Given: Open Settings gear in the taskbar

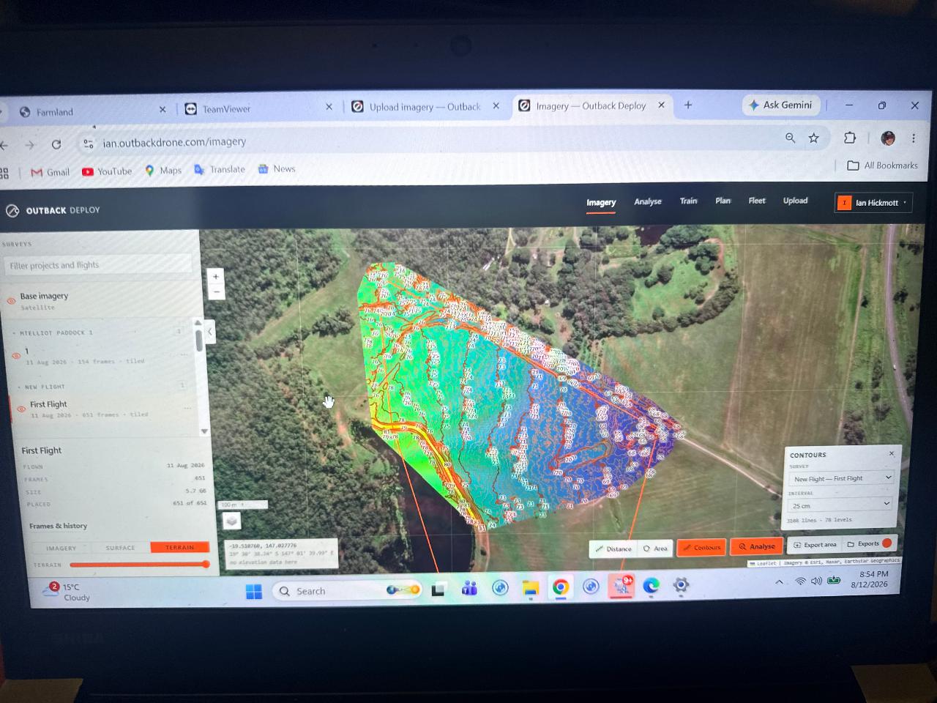Looking at the screenshot, I should (x=681, y=585).
